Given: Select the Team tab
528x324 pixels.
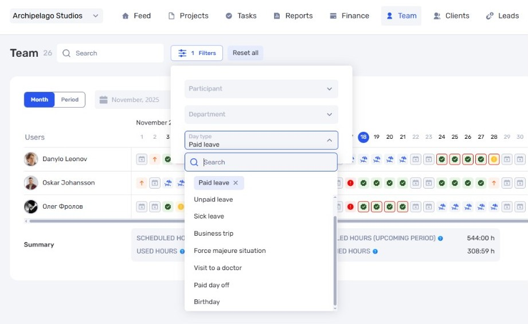Looking at the screenshot, I should tap(401, 16).
